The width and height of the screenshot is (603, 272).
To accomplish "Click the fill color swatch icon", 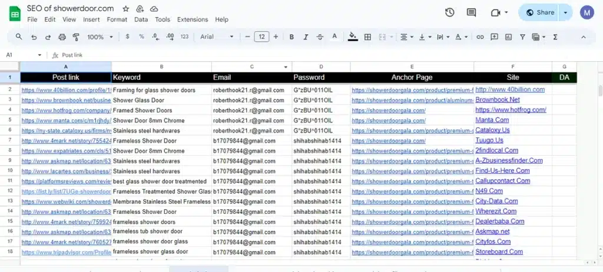I will [x=352, y=37].
